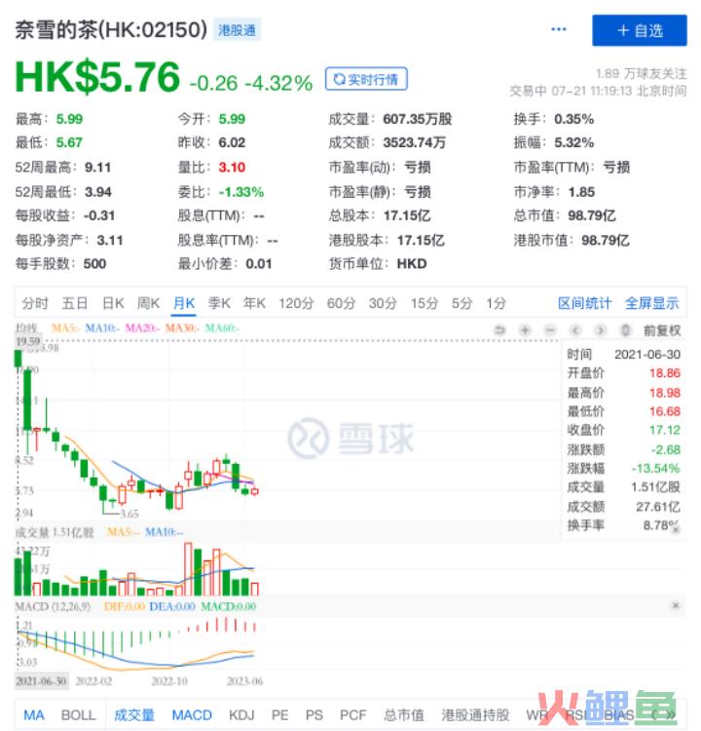Screen dimensions: 701x731
Task: Open 全屏显示 fullscreen view
Action: (x=651, y=303)
